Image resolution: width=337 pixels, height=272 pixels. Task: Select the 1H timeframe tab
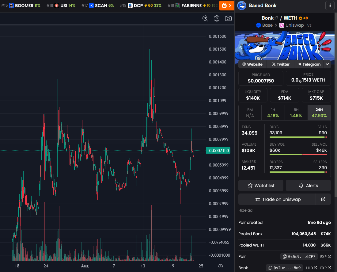(273, 113)
